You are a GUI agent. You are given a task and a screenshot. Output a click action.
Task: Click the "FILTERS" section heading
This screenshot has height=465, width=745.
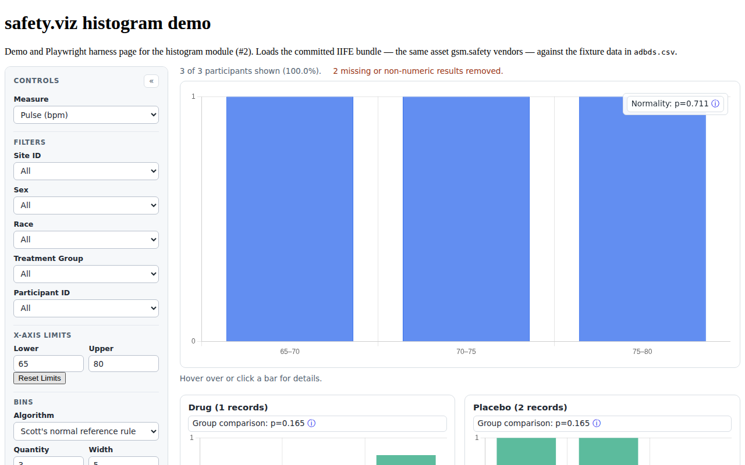(30, 142)
